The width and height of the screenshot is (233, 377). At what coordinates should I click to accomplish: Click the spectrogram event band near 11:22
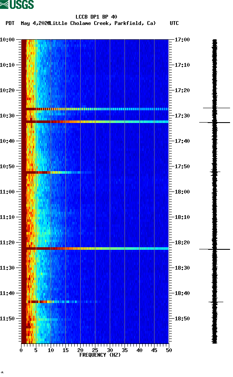95,249
